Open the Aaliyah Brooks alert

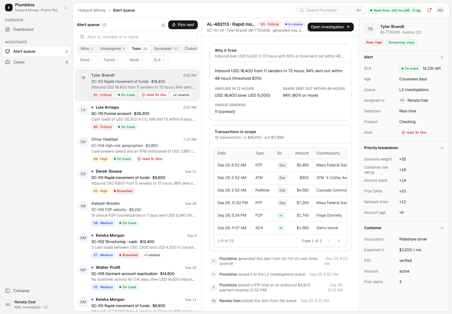[137, 213]
